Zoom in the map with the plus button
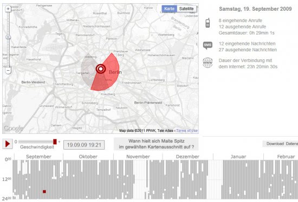Image resolution: width=298 pixels, height=202 pixels. [8, 9]
